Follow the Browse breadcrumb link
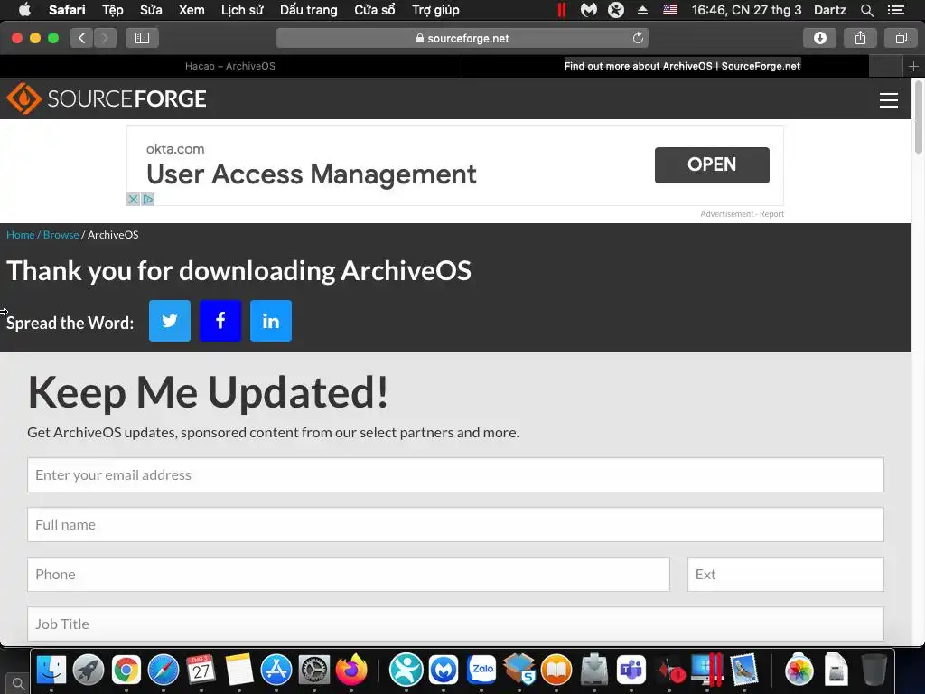This screenshot has height=694, width=925. click(x=61, y=234)
